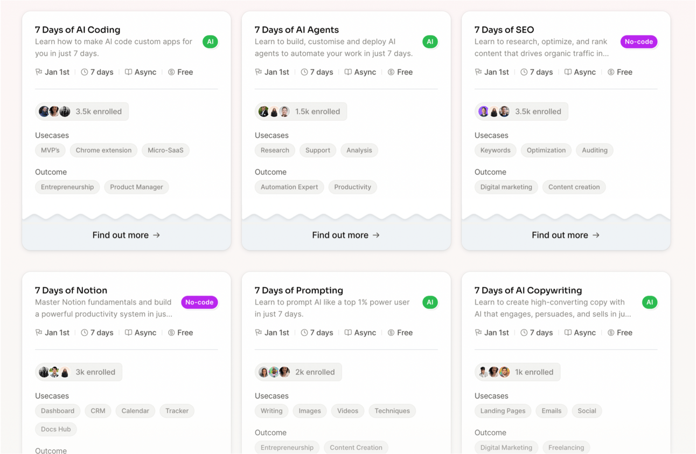Select the Chrome extension usecase tag
This screenshot has height=454, width=696.
click(x=103, y=150)
